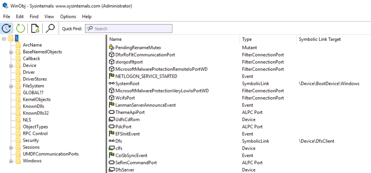Select the DriverStores tree folder
This screenshot has height=173, width=371.
(x=35, y=79)
